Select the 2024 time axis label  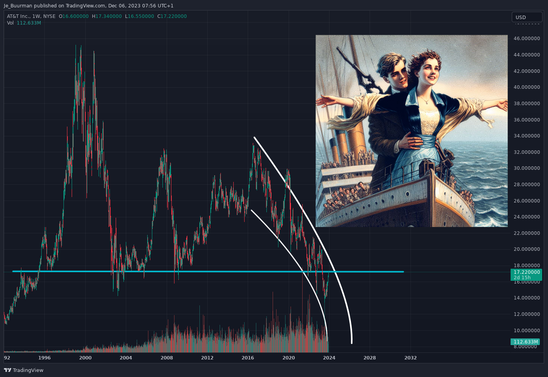tap(329, 358)
